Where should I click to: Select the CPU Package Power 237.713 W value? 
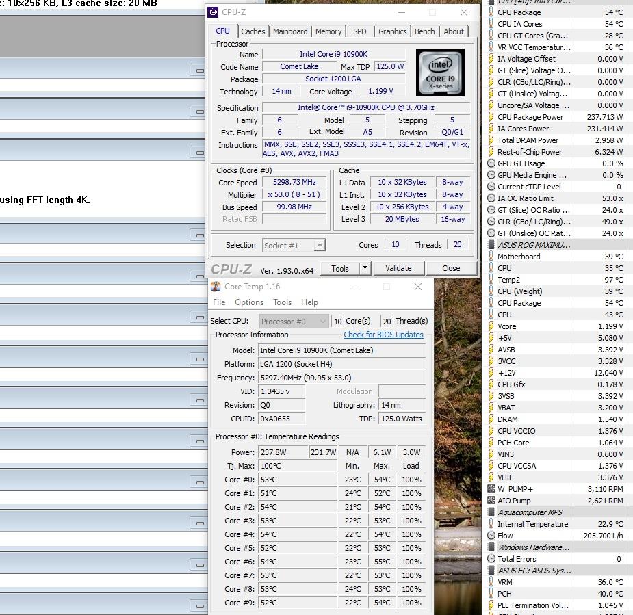coord(604,117)
